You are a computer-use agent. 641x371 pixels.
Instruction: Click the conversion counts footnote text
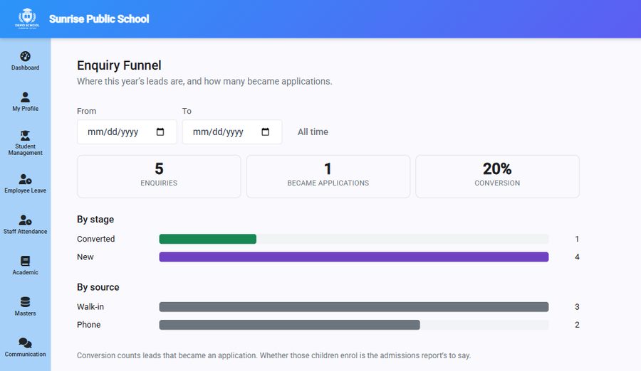(x=274, y=355)
